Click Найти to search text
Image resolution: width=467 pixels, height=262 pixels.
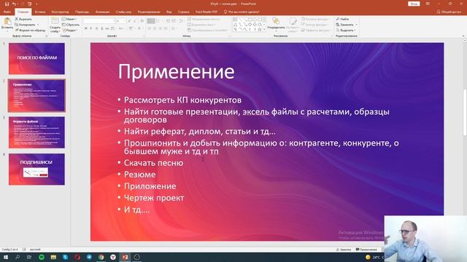point(342,19)
